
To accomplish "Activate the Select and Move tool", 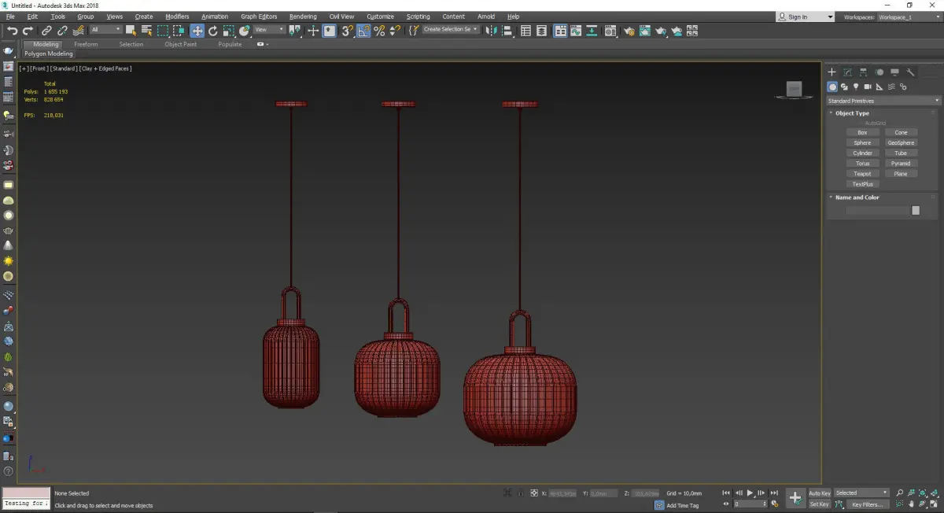I will [x=197, y=31].
